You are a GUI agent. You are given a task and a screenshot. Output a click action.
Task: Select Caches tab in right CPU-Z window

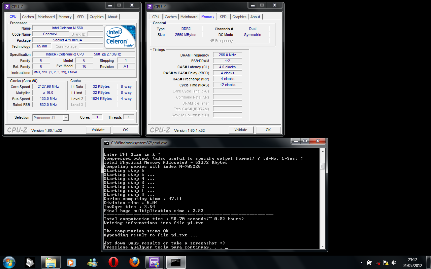(x=171, y=17)
